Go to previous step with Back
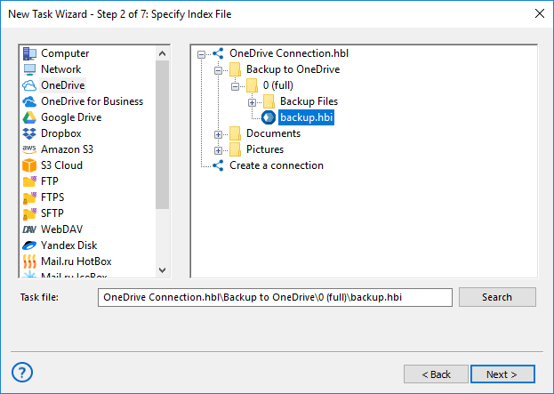The image size is (554, 394). pos(436,374)
